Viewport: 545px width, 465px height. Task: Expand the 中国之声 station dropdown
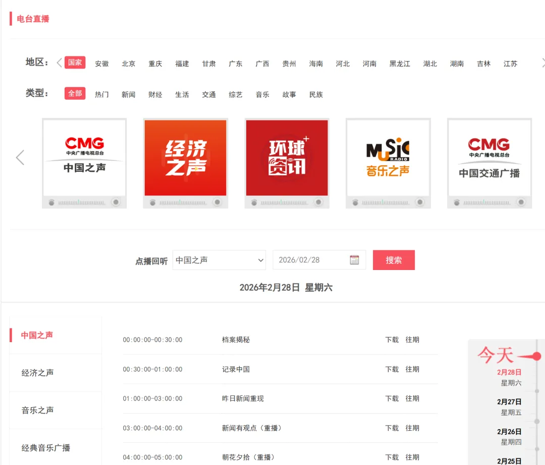[x=220, y=260]
